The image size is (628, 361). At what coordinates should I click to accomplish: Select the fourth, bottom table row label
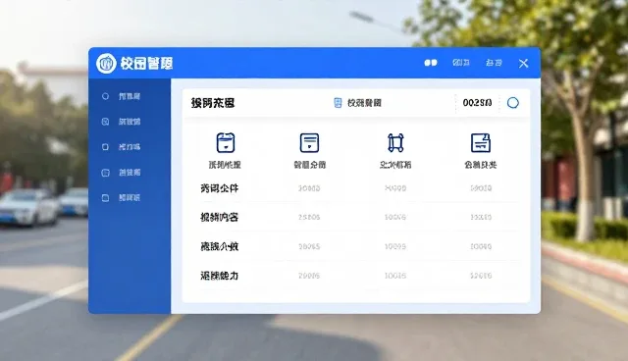[220, 276]
